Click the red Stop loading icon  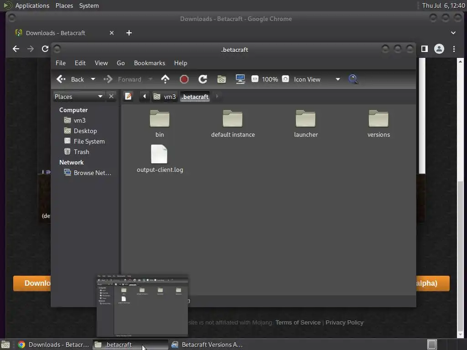point(184,79)
